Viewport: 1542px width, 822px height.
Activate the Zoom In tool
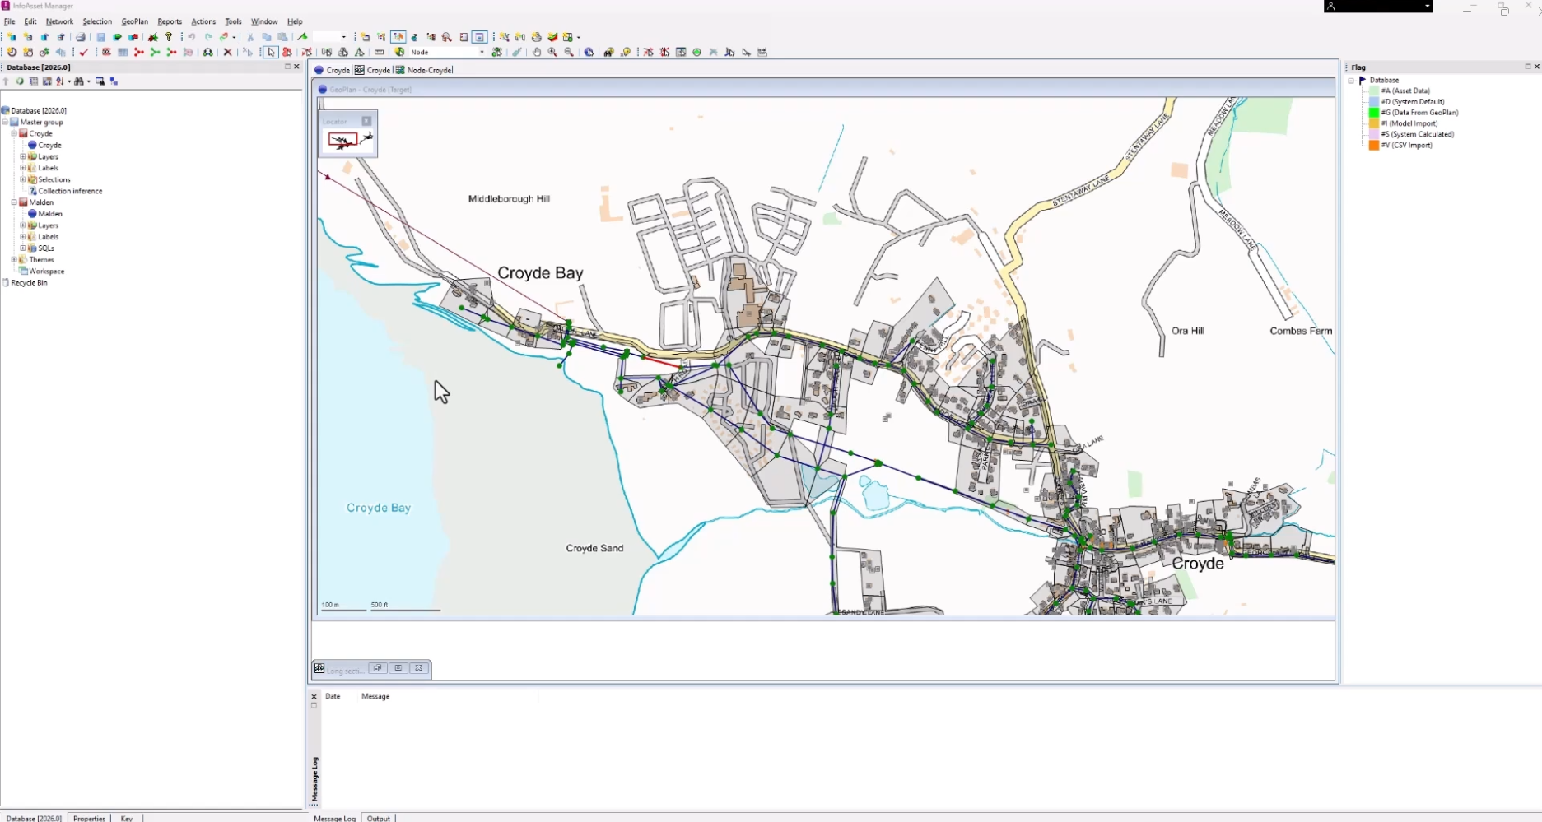pyautogui.click(x=552, y=52)
